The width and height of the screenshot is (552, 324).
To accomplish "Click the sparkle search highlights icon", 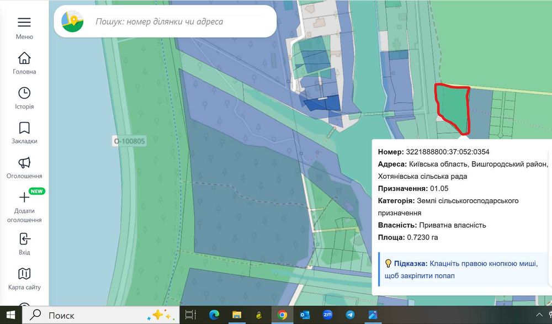I will coord(161,315).
